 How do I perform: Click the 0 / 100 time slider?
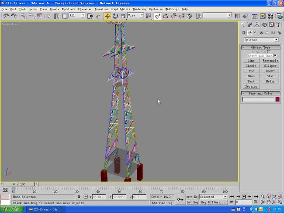(x=19, y=184)
